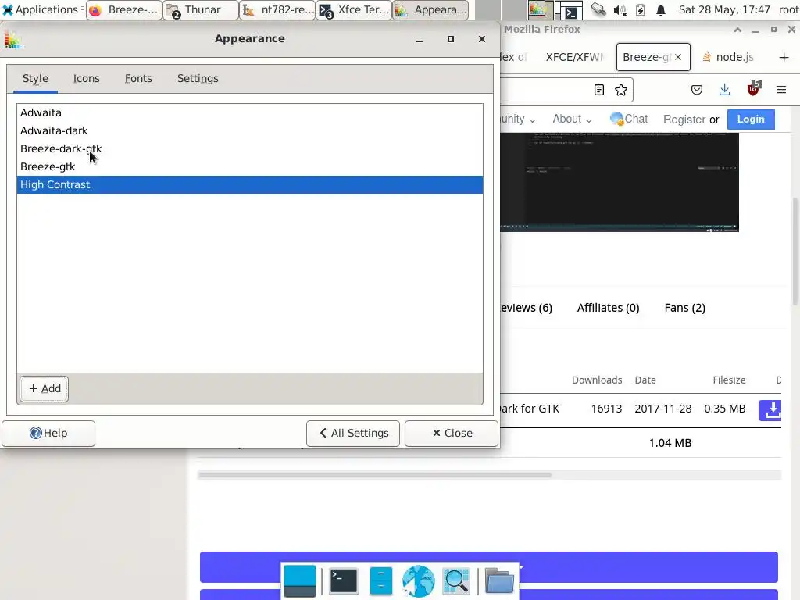Image resolution: width=800 pixels, height=600 pixels.
Task: Open the root user menu
Action: coord(788,9)
